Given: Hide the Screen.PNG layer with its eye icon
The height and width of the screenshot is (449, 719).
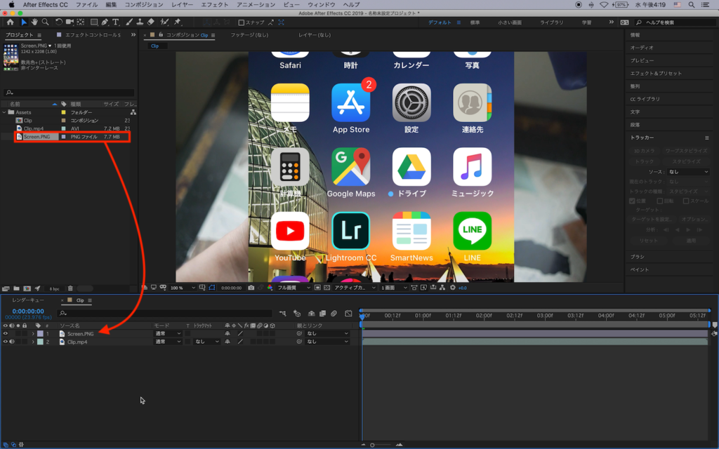Looking at the screenshot, I should point(6,333).
